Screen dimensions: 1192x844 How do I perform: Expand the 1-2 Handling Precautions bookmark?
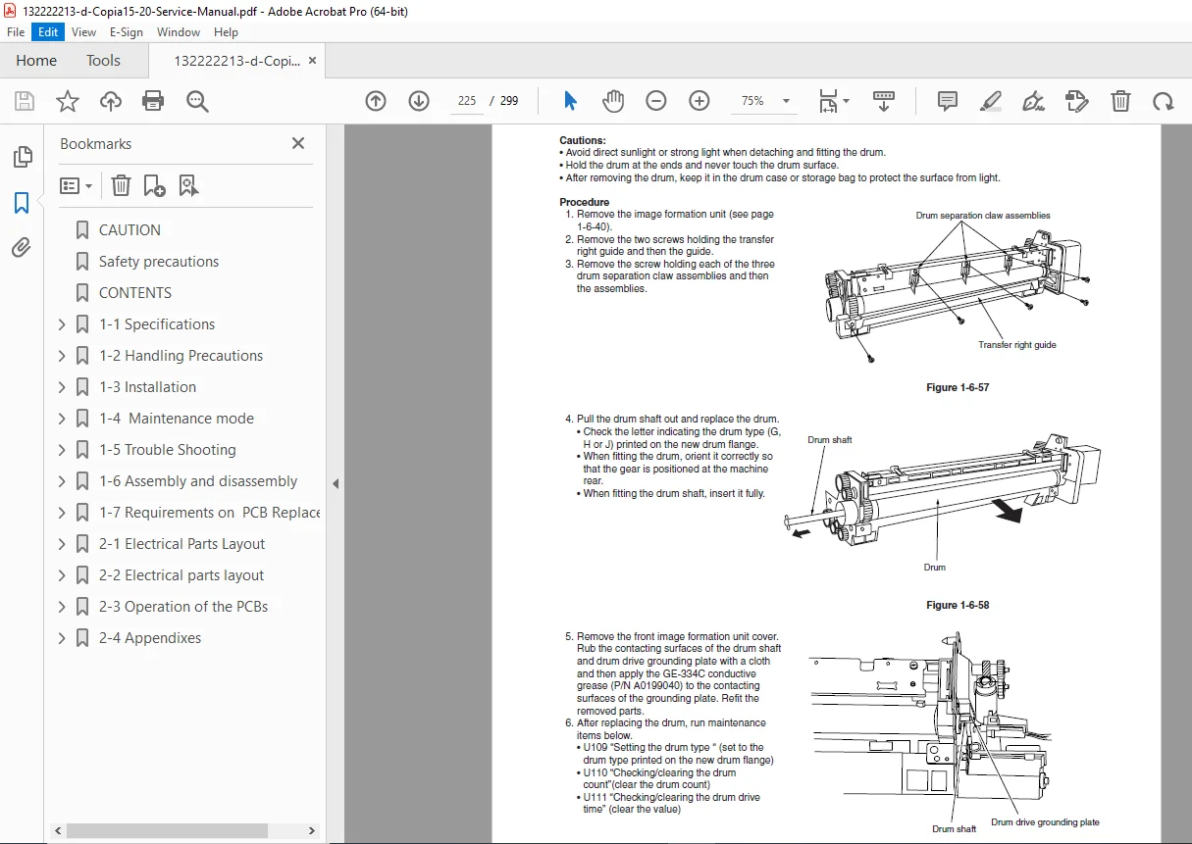pos(63,356)
